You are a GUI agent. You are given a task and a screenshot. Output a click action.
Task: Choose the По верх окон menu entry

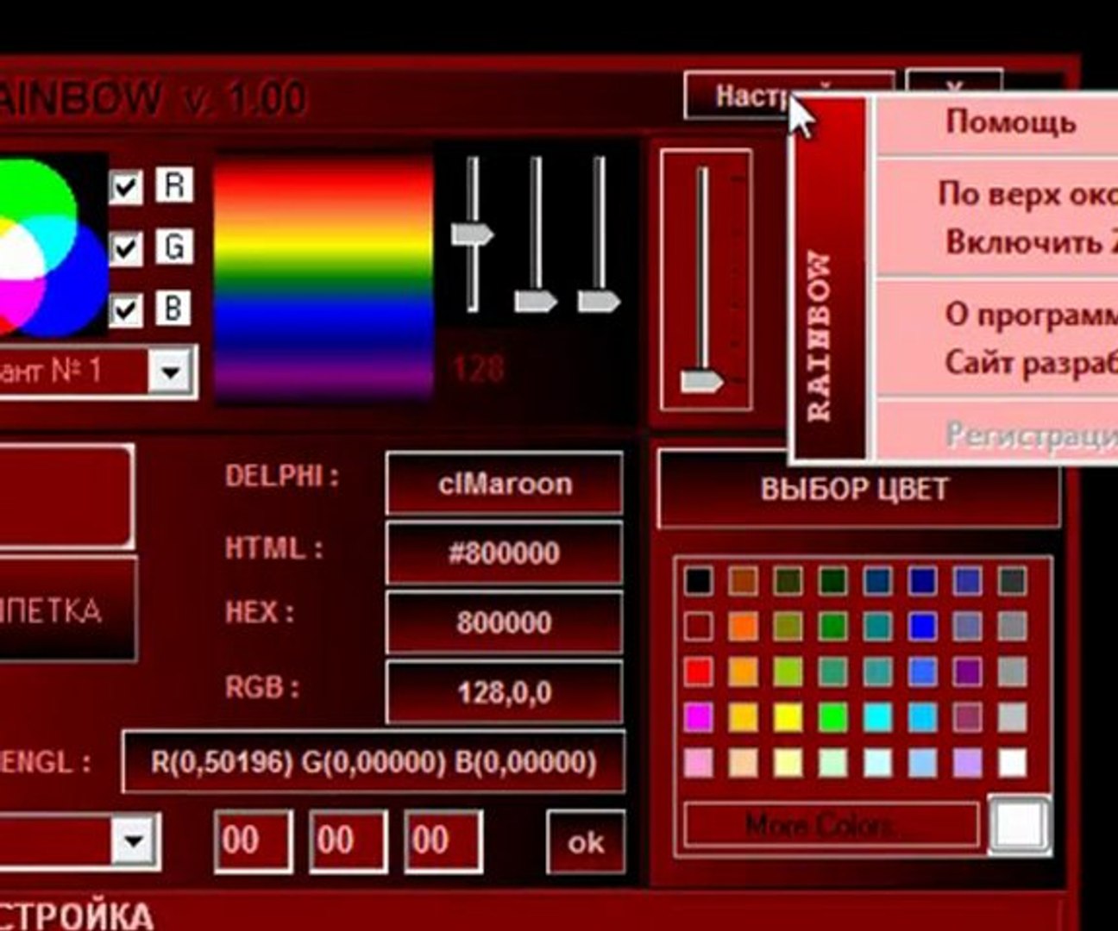pyautogui.click(x=1027, y=194)
